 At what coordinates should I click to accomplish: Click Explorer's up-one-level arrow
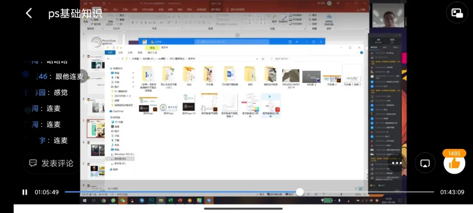(x=122, y=59)
